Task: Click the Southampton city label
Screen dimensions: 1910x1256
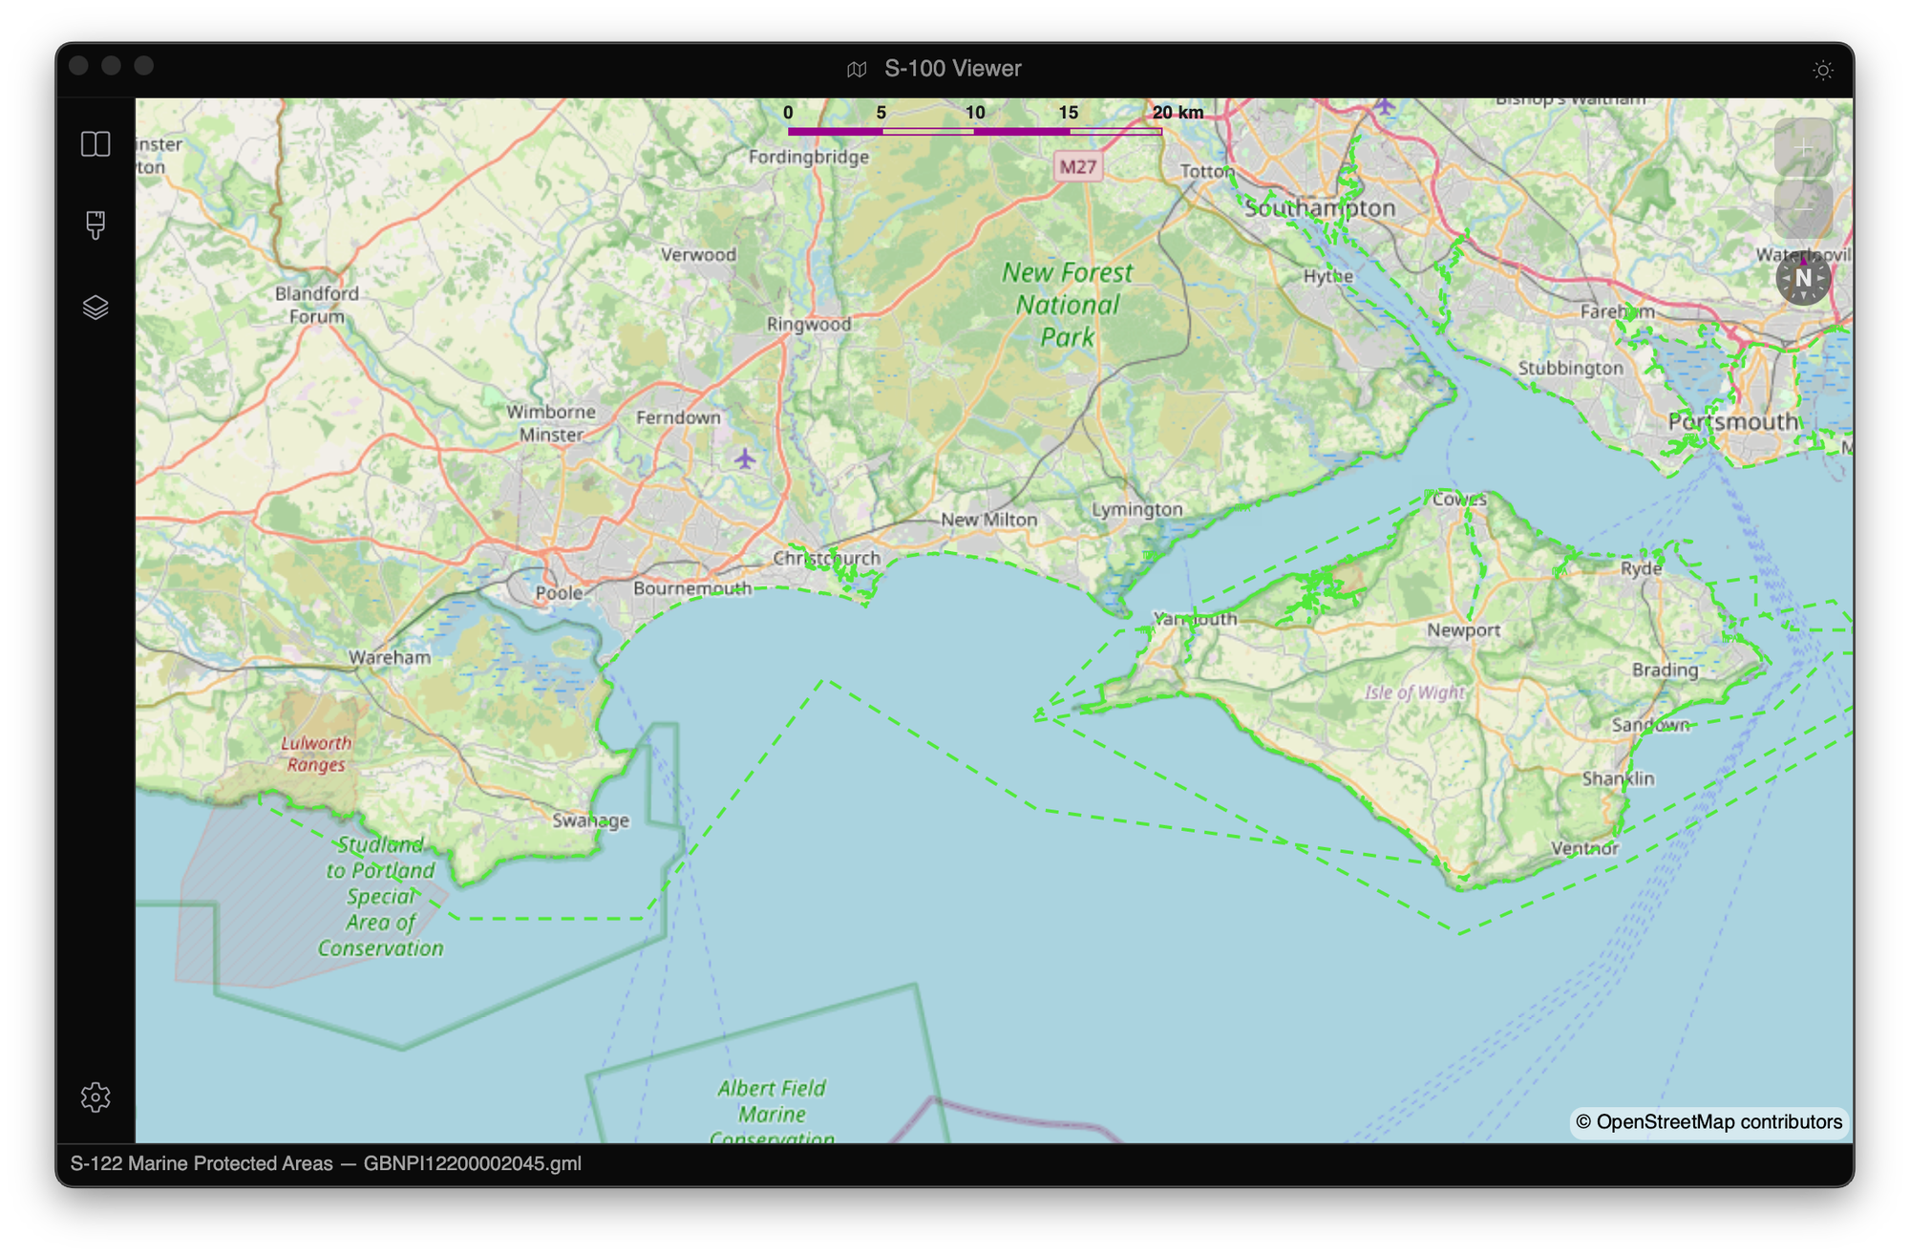Action: [1320, 208]
